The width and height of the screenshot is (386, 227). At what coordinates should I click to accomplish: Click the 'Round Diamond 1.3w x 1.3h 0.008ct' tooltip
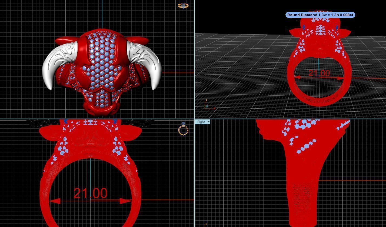[x=320, y=15]
